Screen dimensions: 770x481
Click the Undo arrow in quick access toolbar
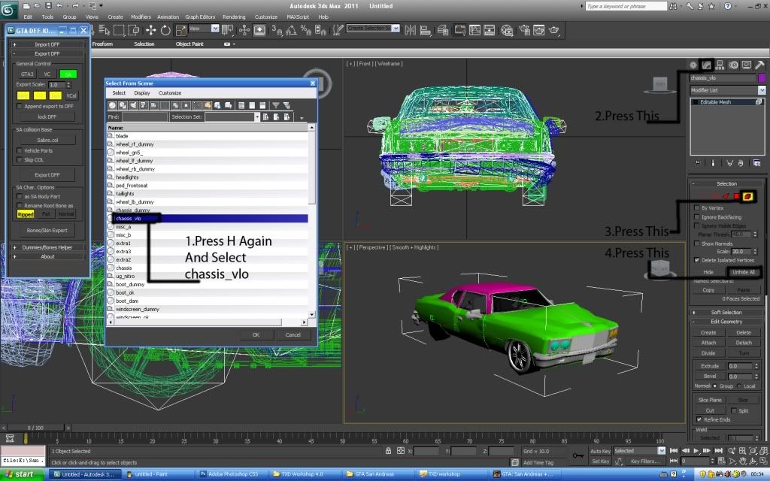pos(60,6)
